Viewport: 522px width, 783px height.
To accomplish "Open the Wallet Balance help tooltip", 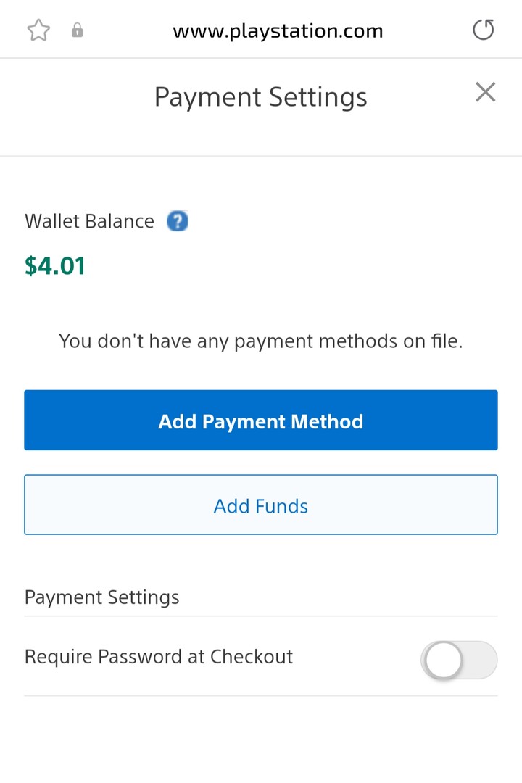I will coord(178,221).
